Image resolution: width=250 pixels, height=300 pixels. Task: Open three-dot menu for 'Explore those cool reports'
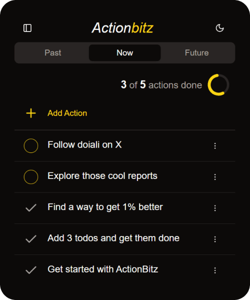(215, 177)
